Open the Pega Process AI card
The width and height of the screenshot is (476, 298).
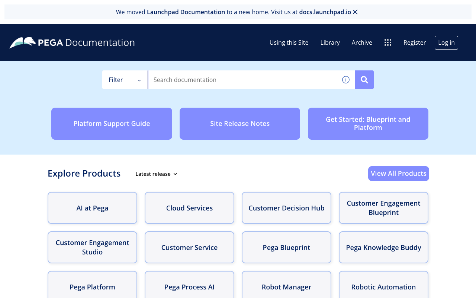189,285
